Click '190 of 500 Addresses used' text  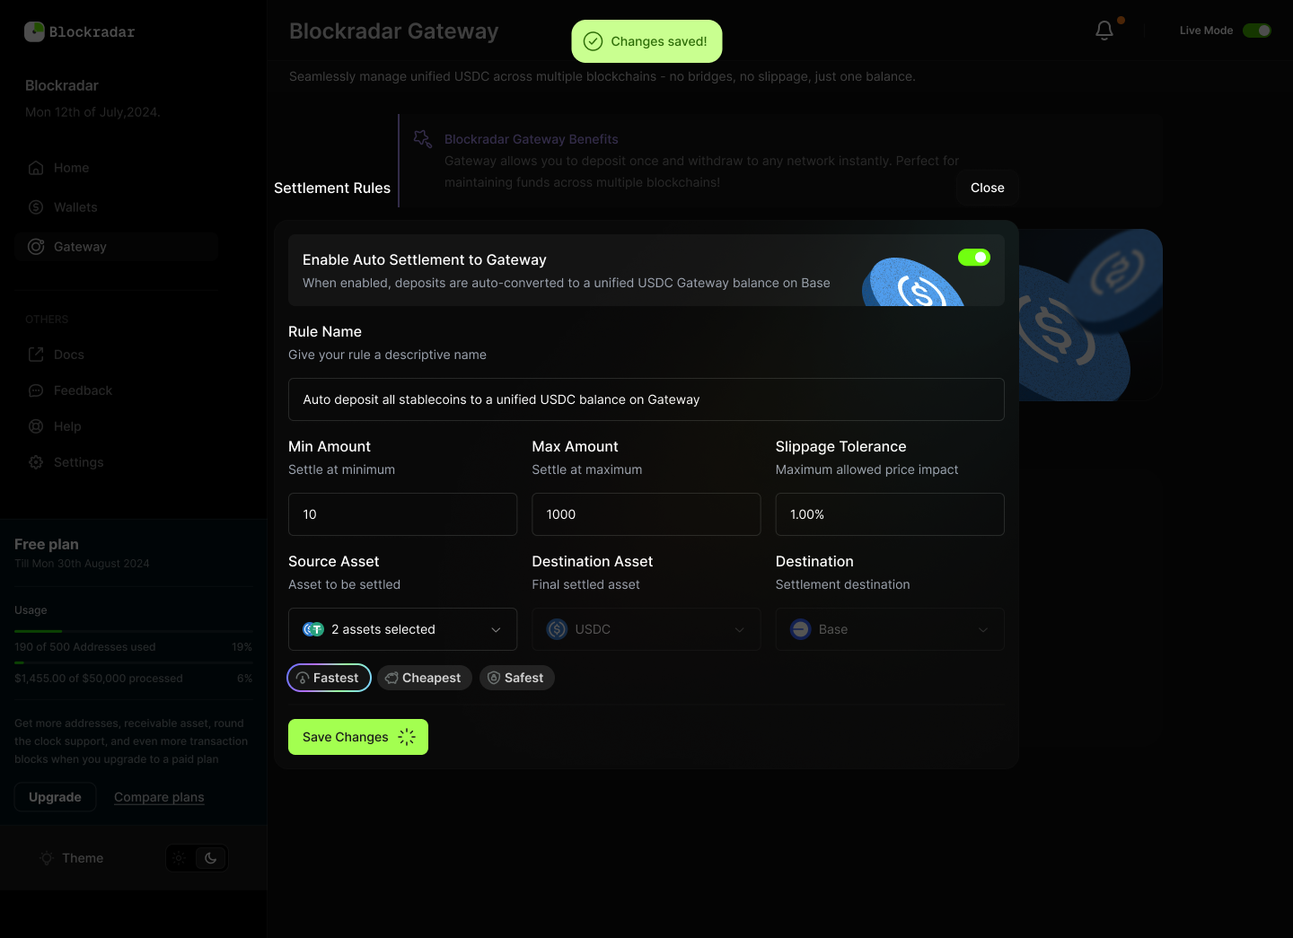85,647
